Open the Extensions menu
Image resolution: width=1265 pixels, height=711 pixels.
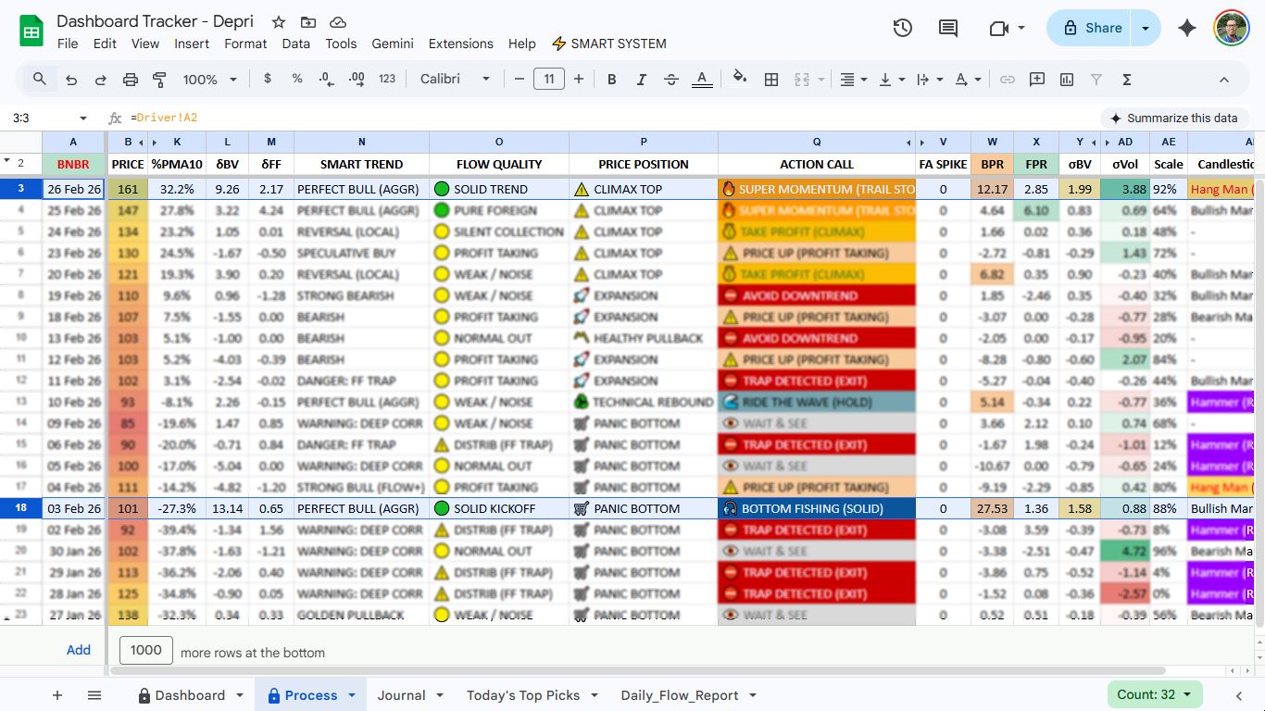pos(460,44)
